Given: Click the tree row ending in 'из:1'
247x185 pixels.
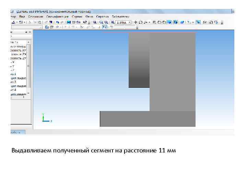Looking at the screenshot, I should click(13, 74).
